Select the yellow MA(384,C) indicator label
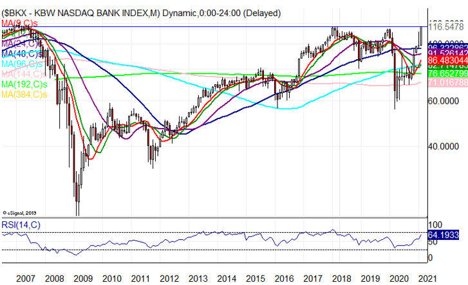The height and width of the screenshot is (285, 468). pos(23,95)
